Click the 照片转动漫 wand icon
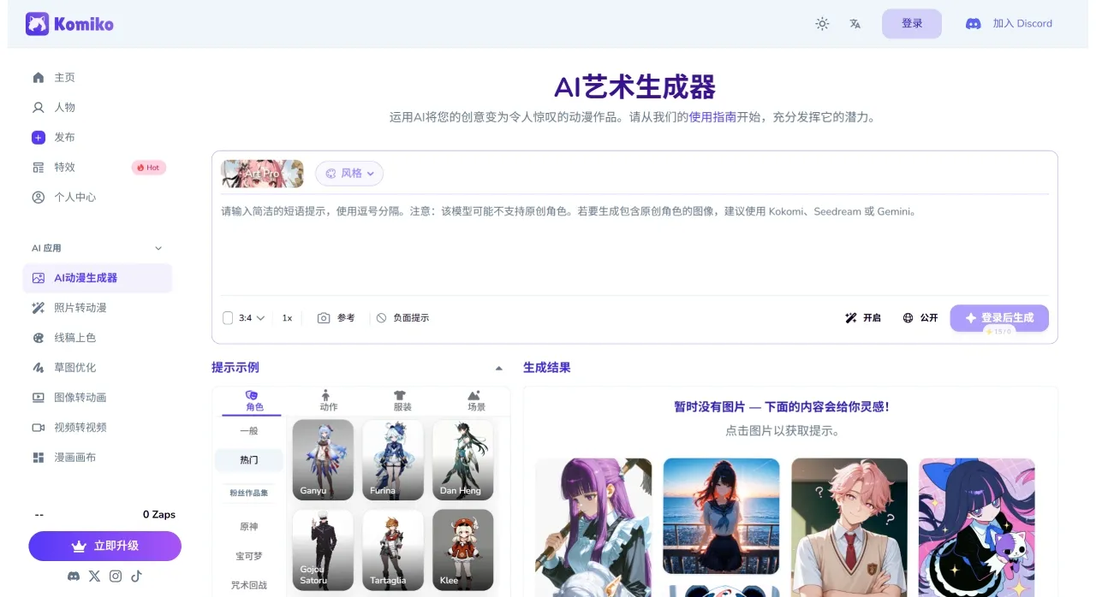The width and height of the screenshot is (1096, 597). click(38, 308)
